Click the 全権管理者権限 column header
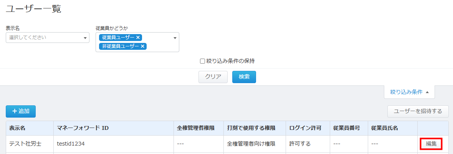The width and height of the screenshot is (453, 154). (x=195, y=128)
